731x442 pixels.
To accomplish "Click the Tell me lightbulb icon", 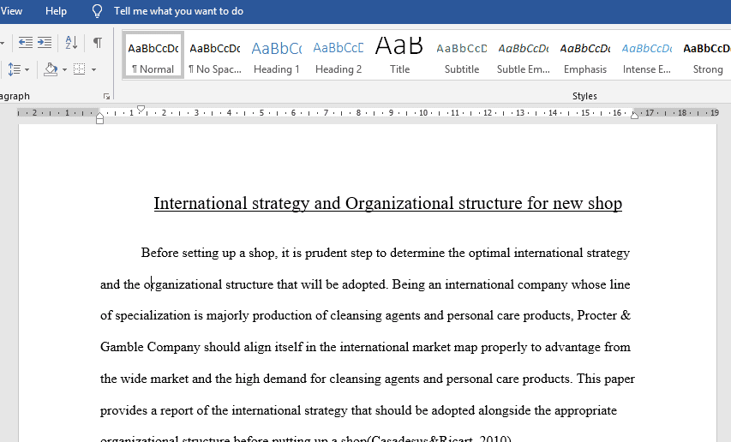I will pos(97,11).
